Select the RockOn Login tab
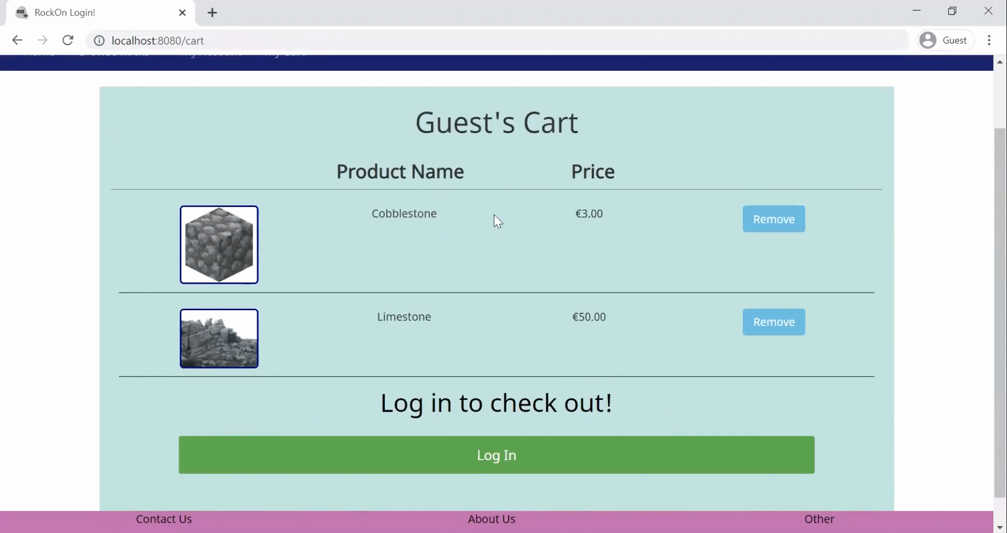 100,13
